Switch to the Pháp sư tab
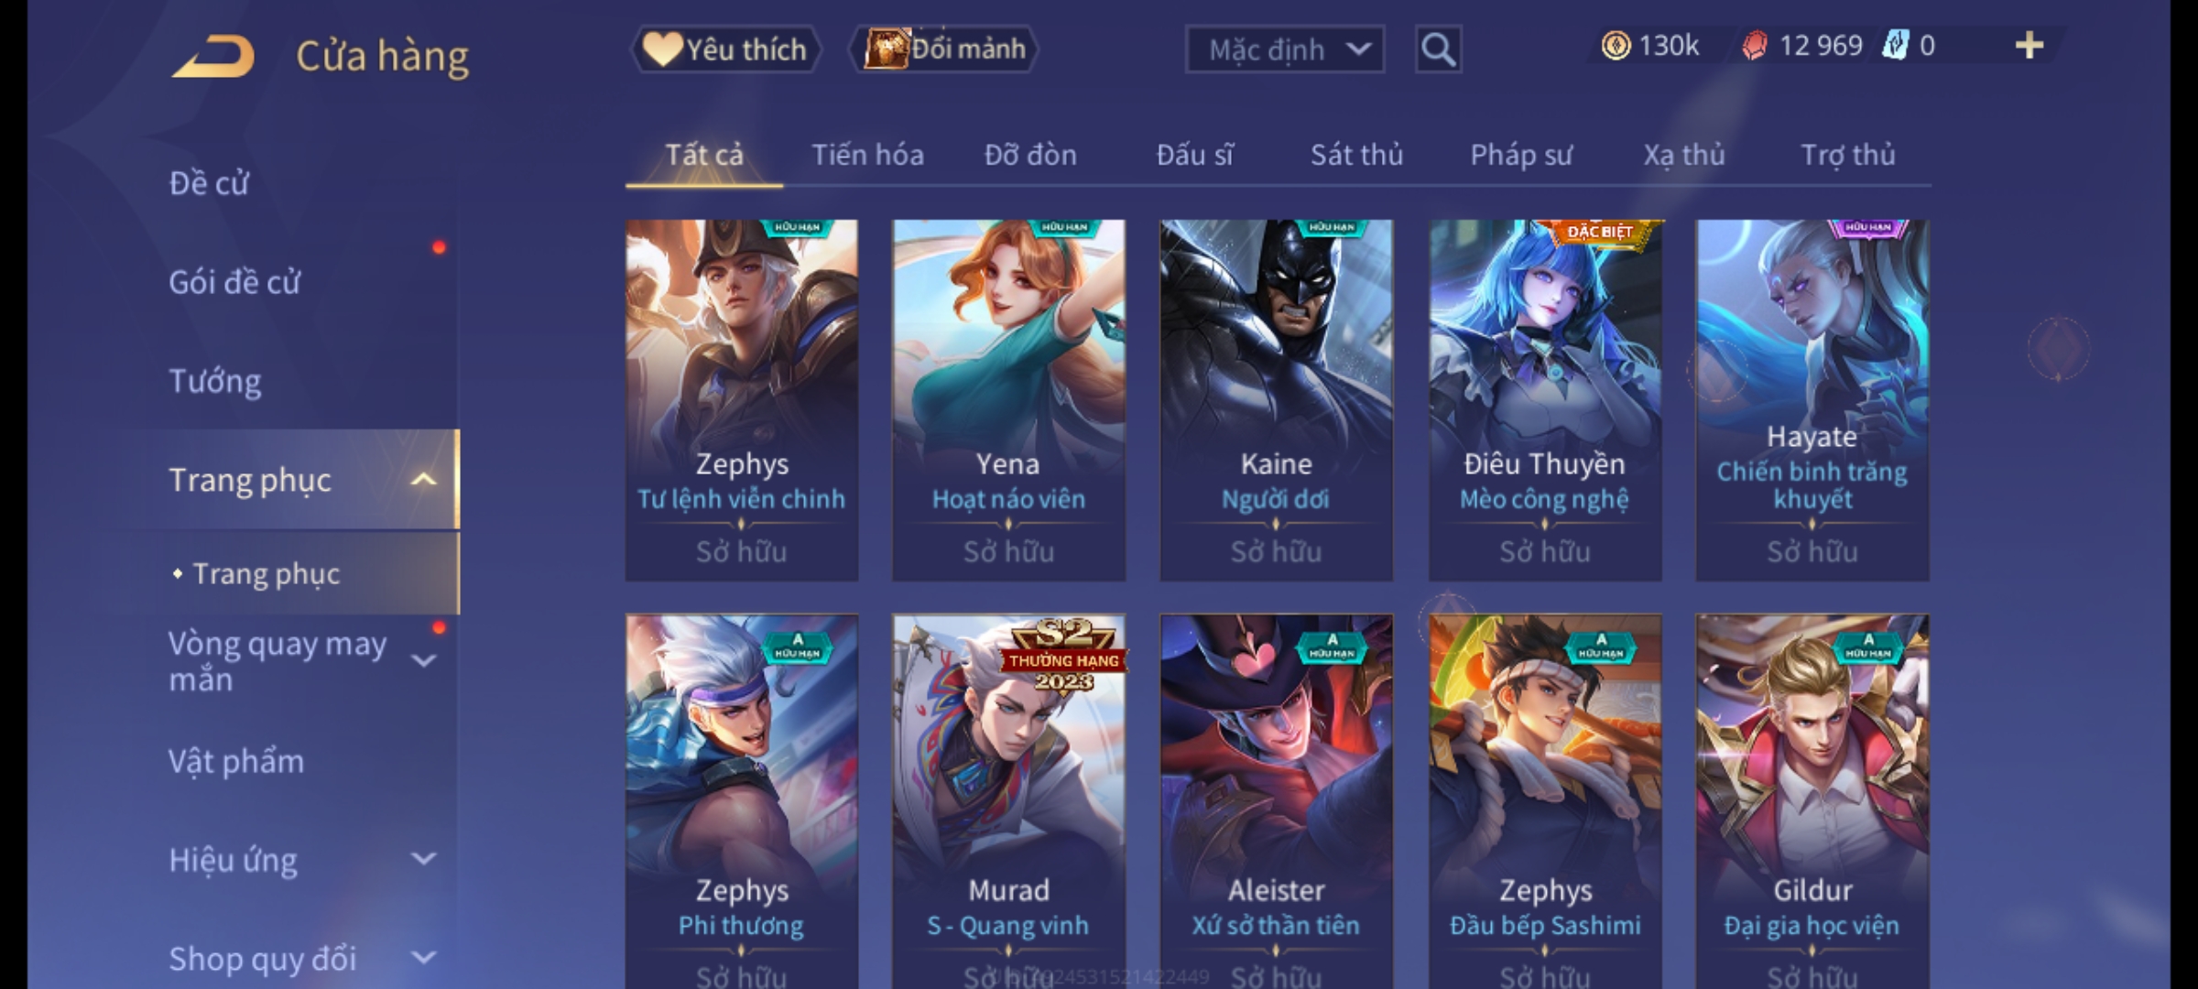This screenshot has width=2198, height=989. pos(1520,155)
